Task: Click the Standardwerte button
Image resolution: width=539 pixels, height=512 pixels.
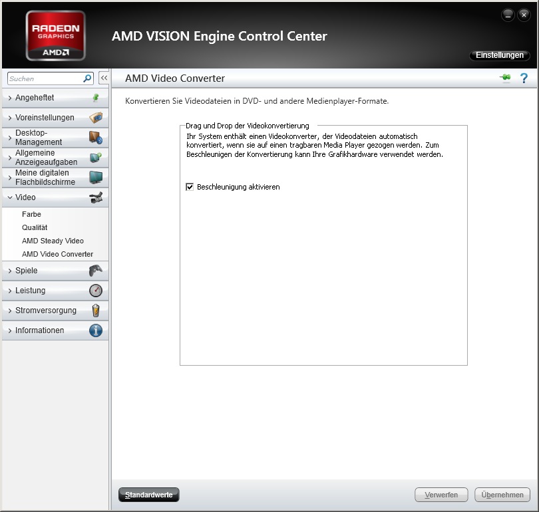Action: (149, 495)
